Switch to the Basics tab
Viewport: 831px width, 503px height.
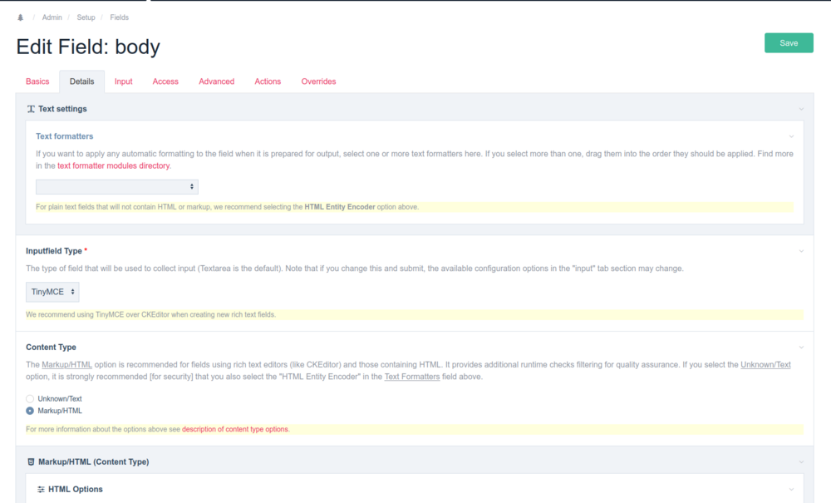pos(37,81)
